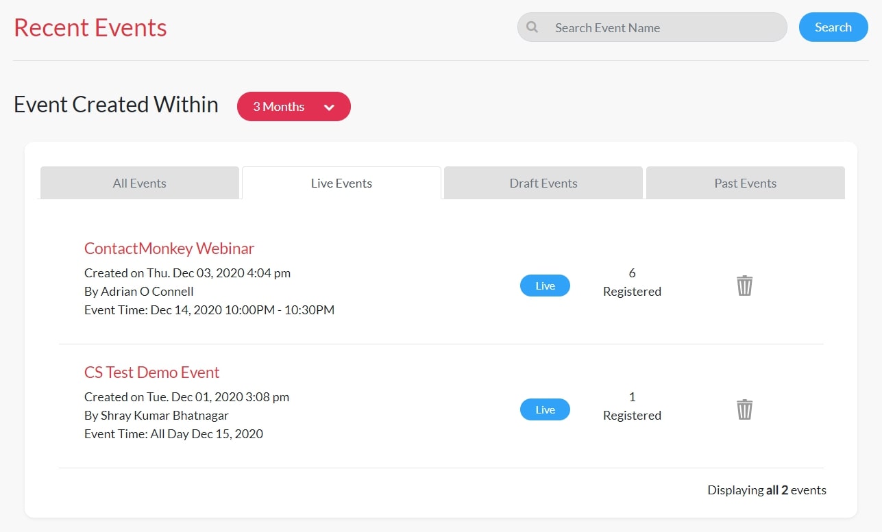View the Past Events tab

pyautogui.click(x=746, y=183)
